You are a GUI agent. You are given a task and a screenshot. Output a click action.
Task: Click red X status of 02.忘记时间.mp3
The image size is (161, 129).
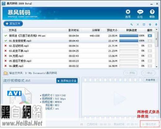click(x=6, y=46)
